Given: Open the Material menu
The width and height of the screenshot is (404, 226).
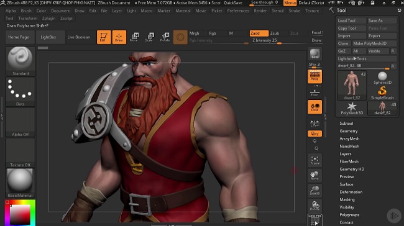Looking at the screenshot, I should [x=183, y=11].
